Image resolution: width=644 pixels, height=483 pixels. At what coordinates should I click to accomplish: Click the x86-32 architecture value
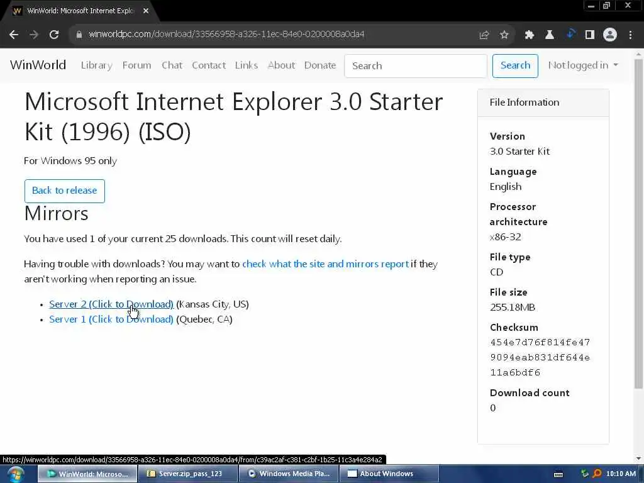coord(505,237)
